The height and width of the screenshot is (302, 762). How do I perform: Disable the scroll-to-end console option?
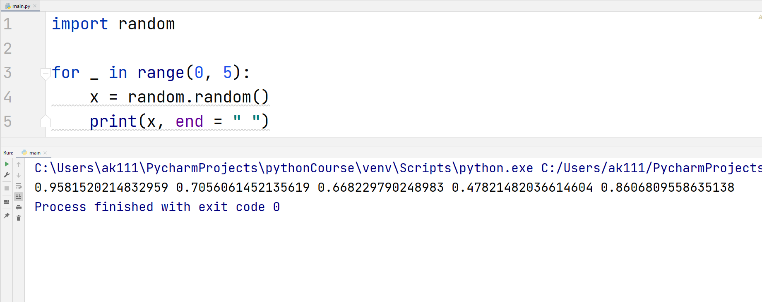(19, 197)
